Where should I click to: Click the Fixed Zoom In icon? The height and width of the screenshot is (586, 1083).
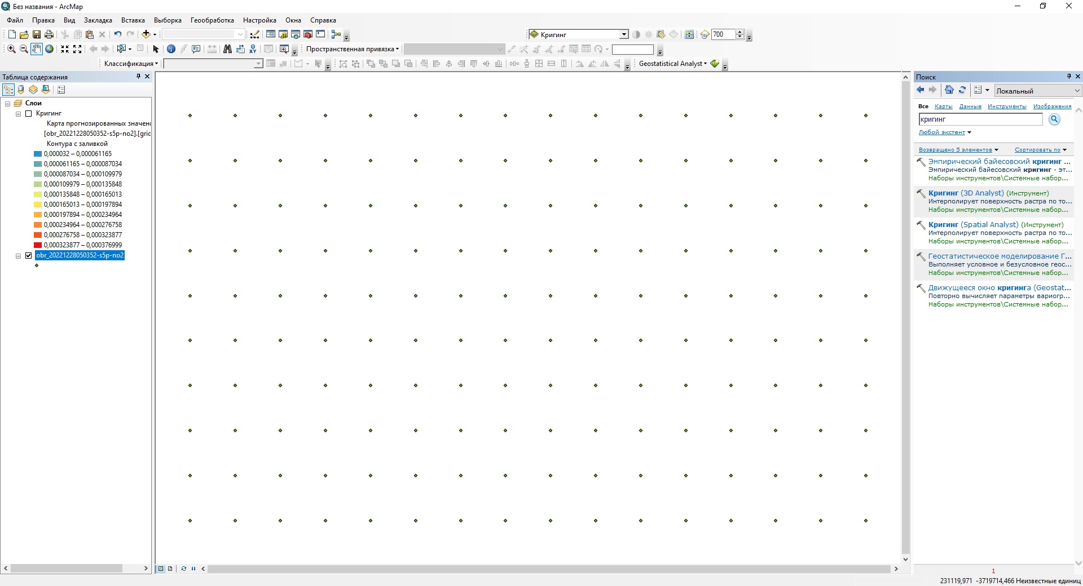tap(65, 49)
